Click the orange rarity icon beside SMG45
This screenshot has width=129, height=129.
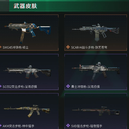pyautogui.click(x=0, y=47)
